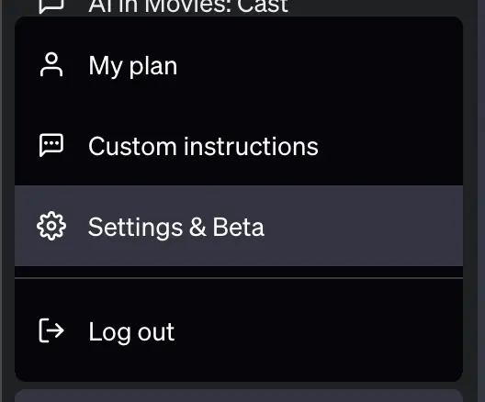Click the Custom instructions text label

[203, 146]
